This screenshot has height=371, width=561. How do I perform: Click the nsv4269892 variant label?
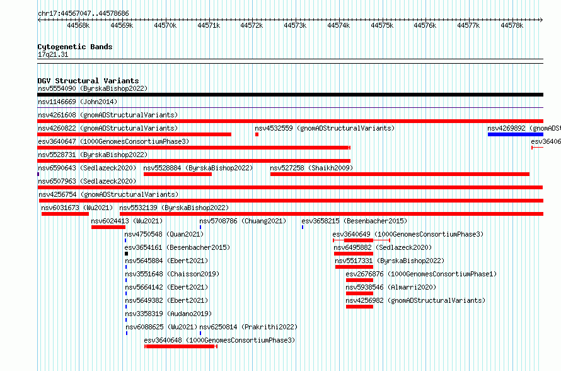(x=524, y=128)
